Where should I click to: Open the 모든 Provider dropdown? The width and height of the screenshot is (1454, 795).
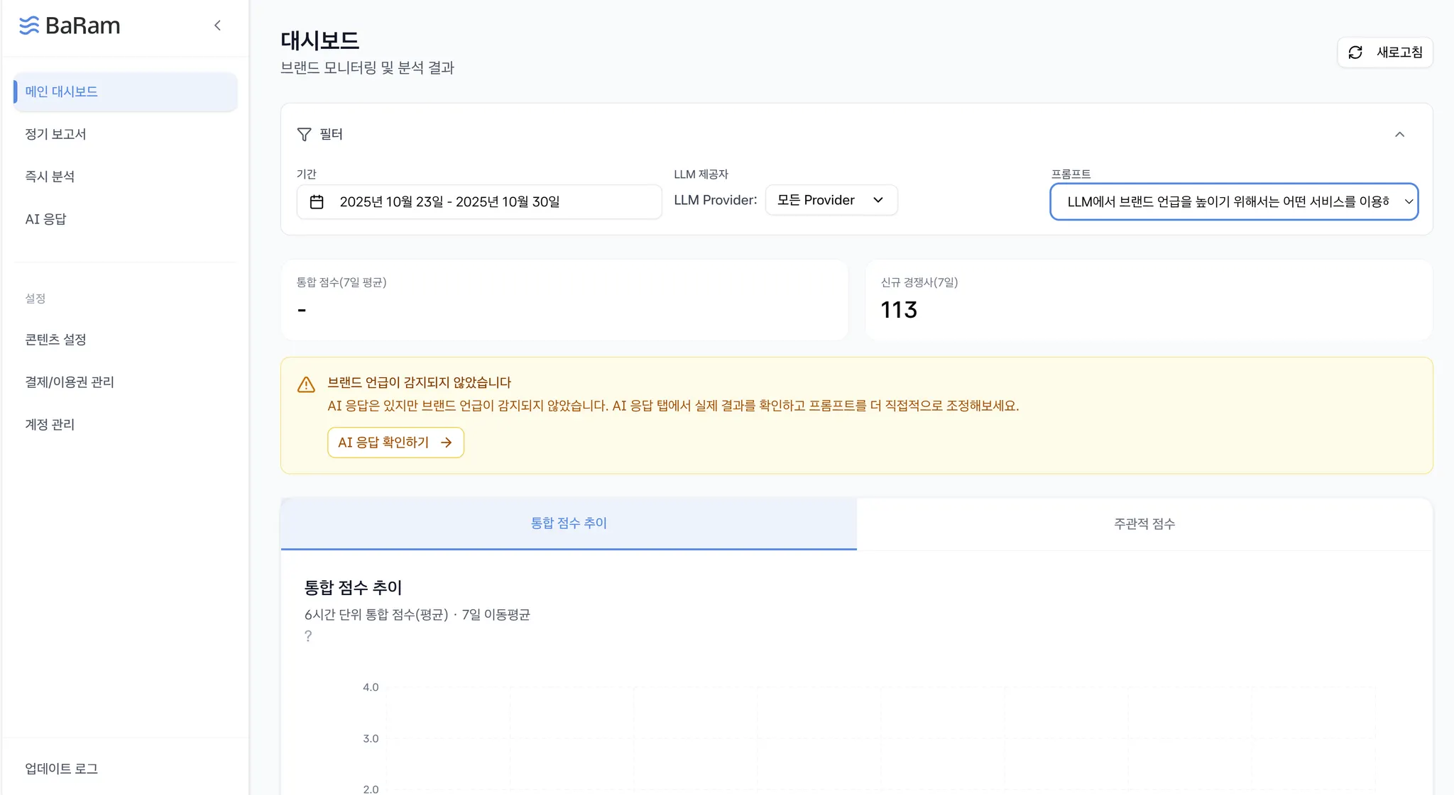831,200
